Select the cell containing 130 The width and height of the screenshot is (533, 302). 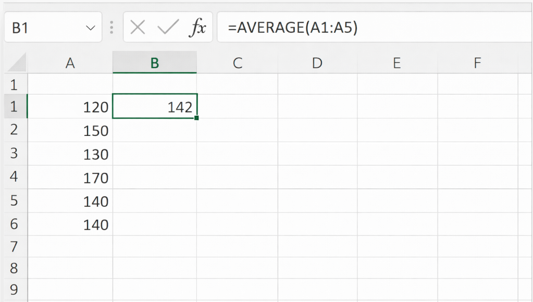[70, 155]
